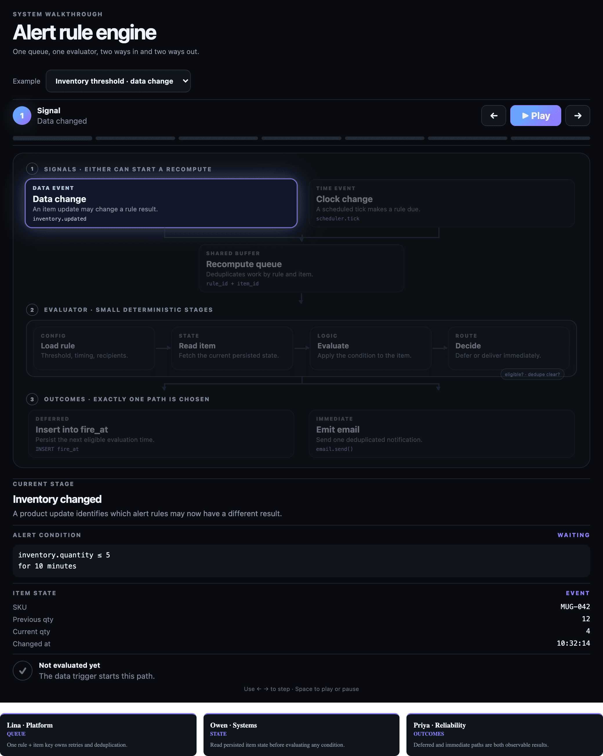Viewport: 603px width, 756px height.
Task: Click the Current qty value 4
Action: 588,631
